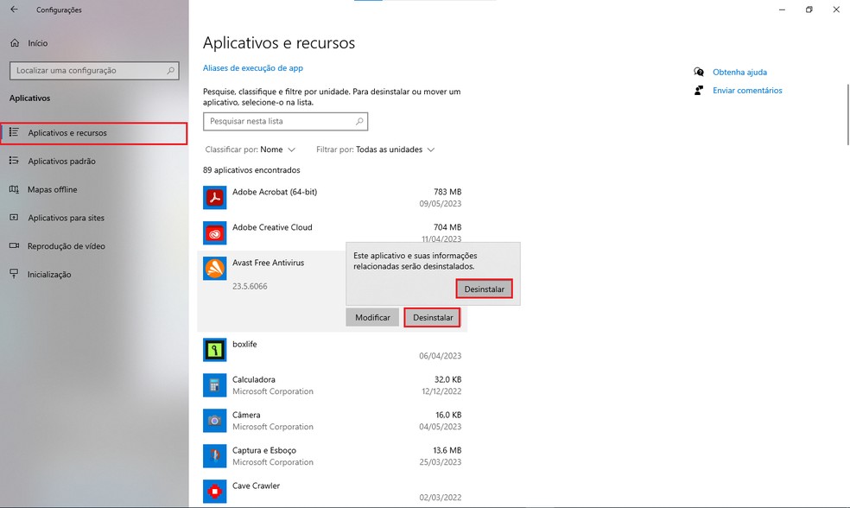850x508 pixels.
Task: Go back using the arrow icon
Action: point(14,10)
